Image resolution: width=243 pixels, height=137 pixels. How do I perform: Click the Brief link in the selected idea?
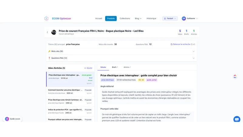pos(91,78)
